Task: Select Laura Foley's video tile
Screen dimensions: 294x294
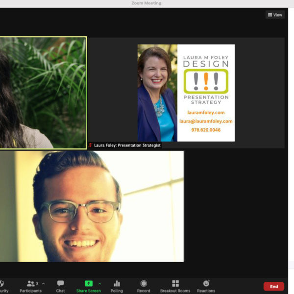Action: (186, 93)
